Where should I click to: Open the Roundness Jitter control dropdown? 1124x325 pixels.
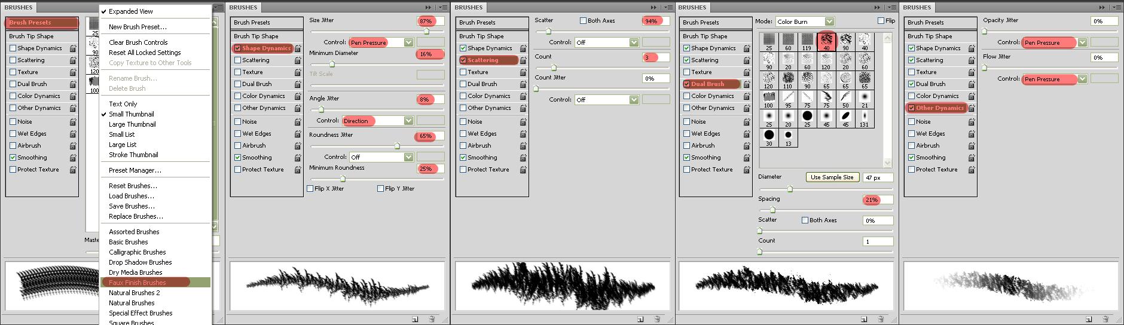[408, 157]
